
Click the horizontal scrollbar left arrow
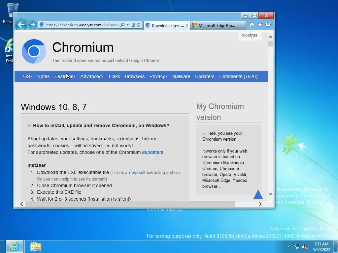point(22,204)
